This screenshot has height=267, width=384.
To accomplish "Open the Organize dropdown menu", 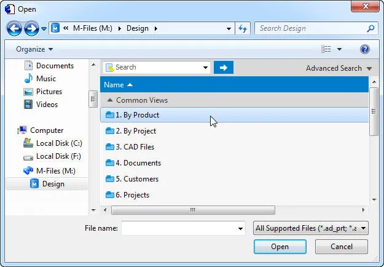I will [34, 49].
